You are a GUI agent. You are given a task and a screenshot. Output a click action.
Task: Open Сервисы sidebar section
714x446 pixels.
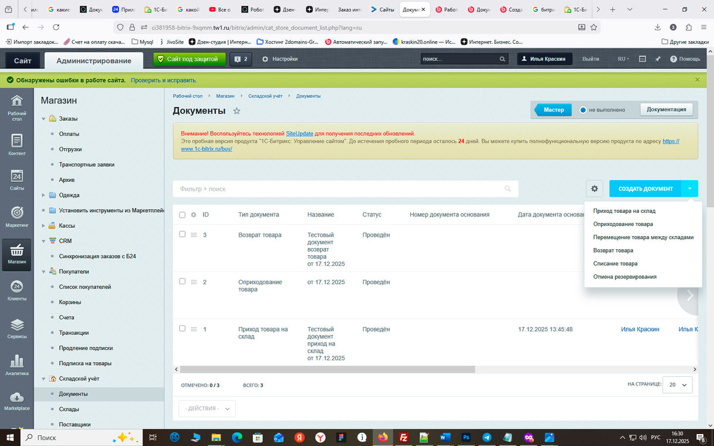pos(17,328)
